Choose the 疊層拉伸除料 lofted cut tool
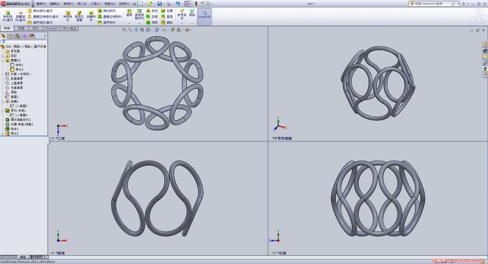Screen dimensions: 488x264 coord(110,16)
